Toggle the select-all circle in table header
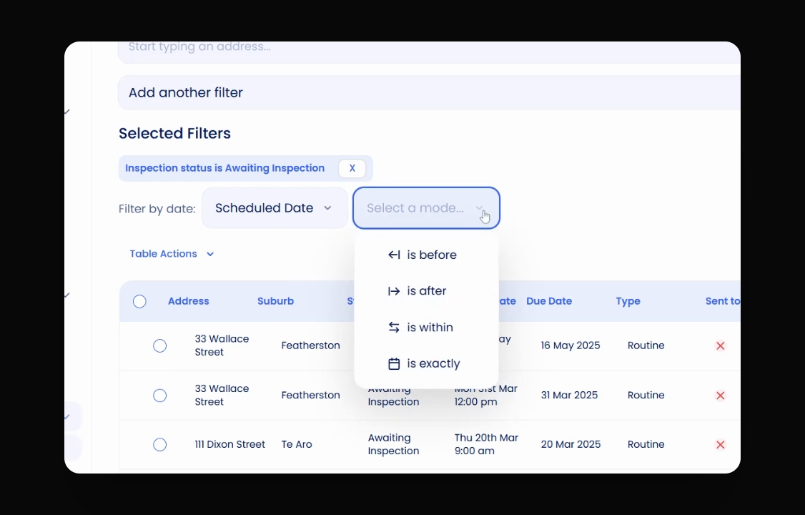 tap(139, 301)
